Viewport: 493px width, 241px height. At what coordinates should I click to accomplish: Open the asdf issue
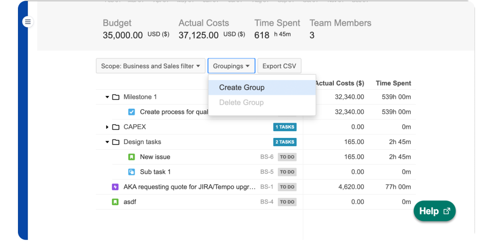pyautogui.click(x=130, y=202)
